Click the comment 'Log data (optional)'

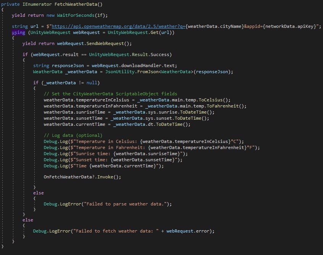click(73, 135)
